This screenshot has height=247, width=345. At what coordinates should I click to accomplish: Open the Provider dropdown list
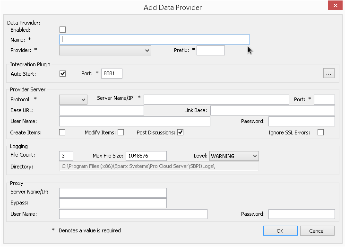tap(105, 50)
